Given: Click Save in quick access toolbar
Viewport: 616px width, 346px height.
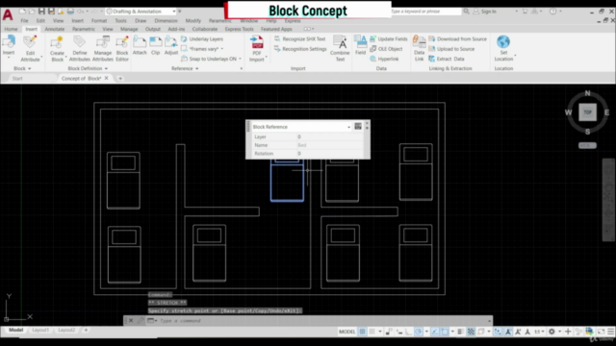Looking at the screenshot, I should [x=41, y=12].
